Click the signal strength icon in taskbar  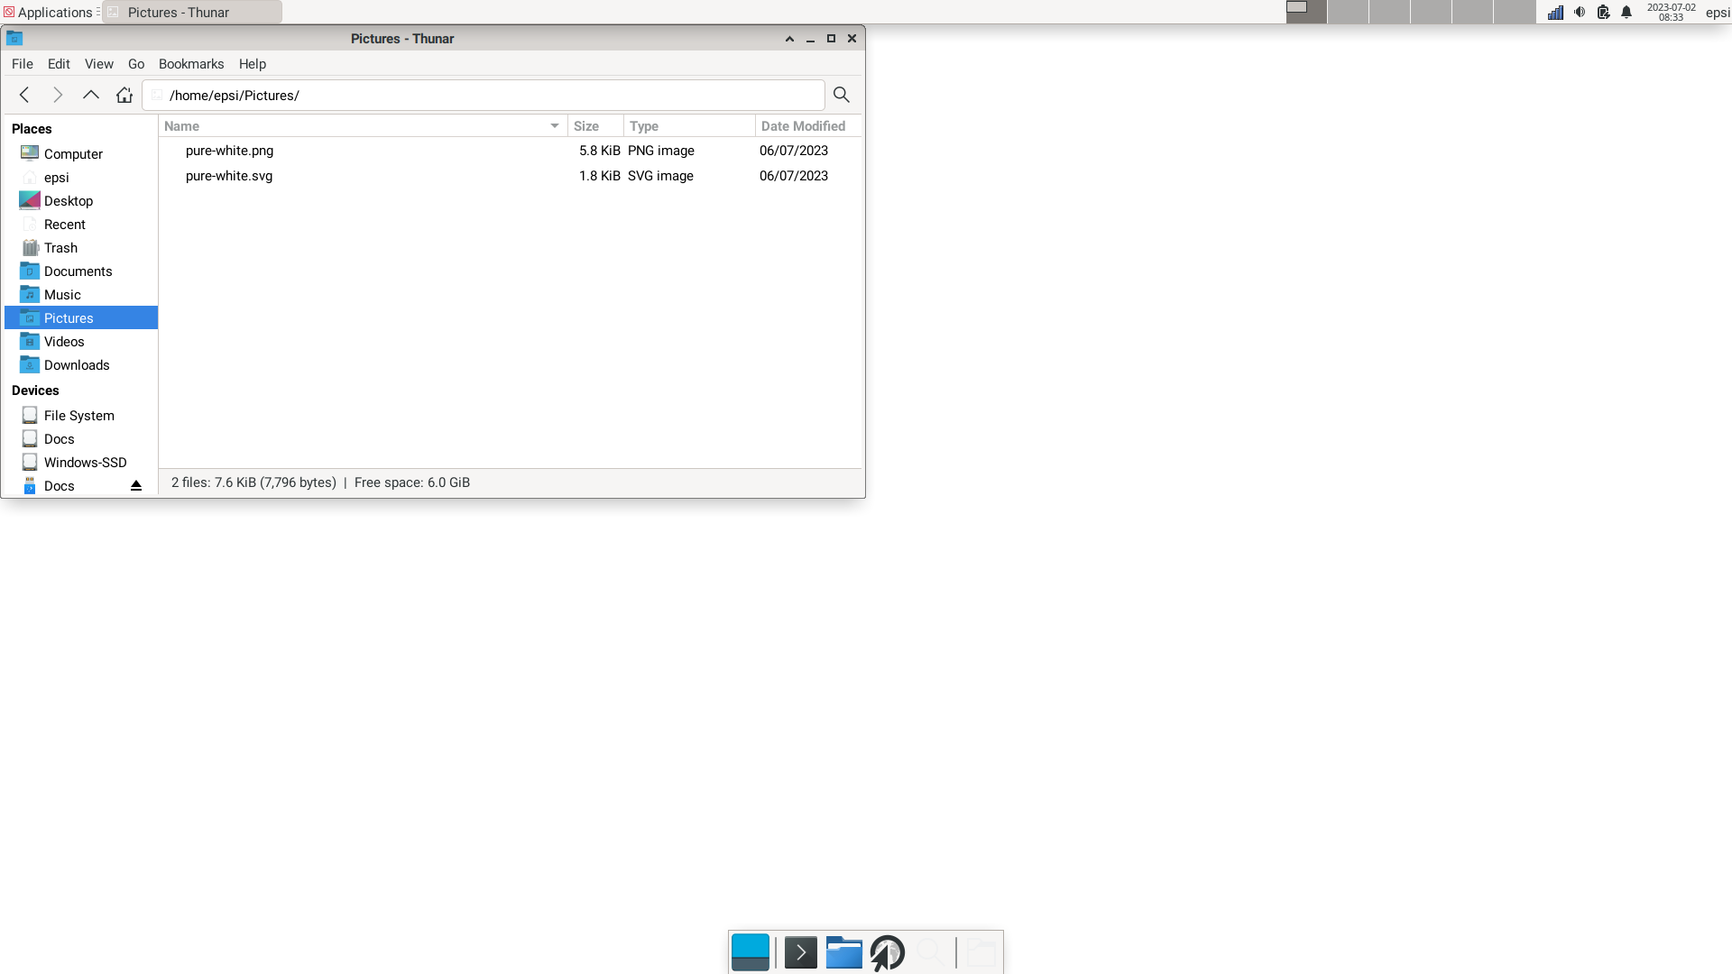[1555, 12]
